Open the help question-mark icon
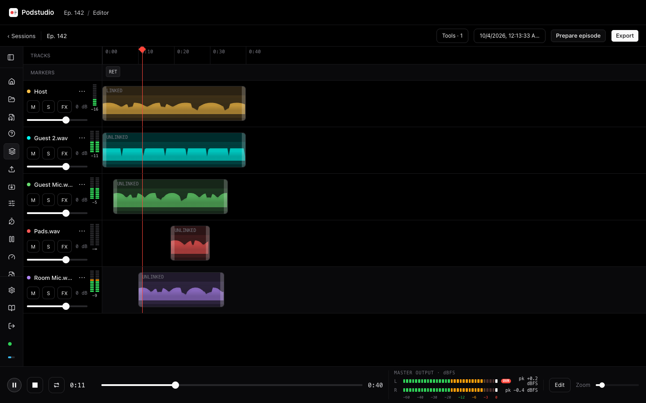Viewport: 646px width, 403px height. pyautogui.click(x=12, y=133)
